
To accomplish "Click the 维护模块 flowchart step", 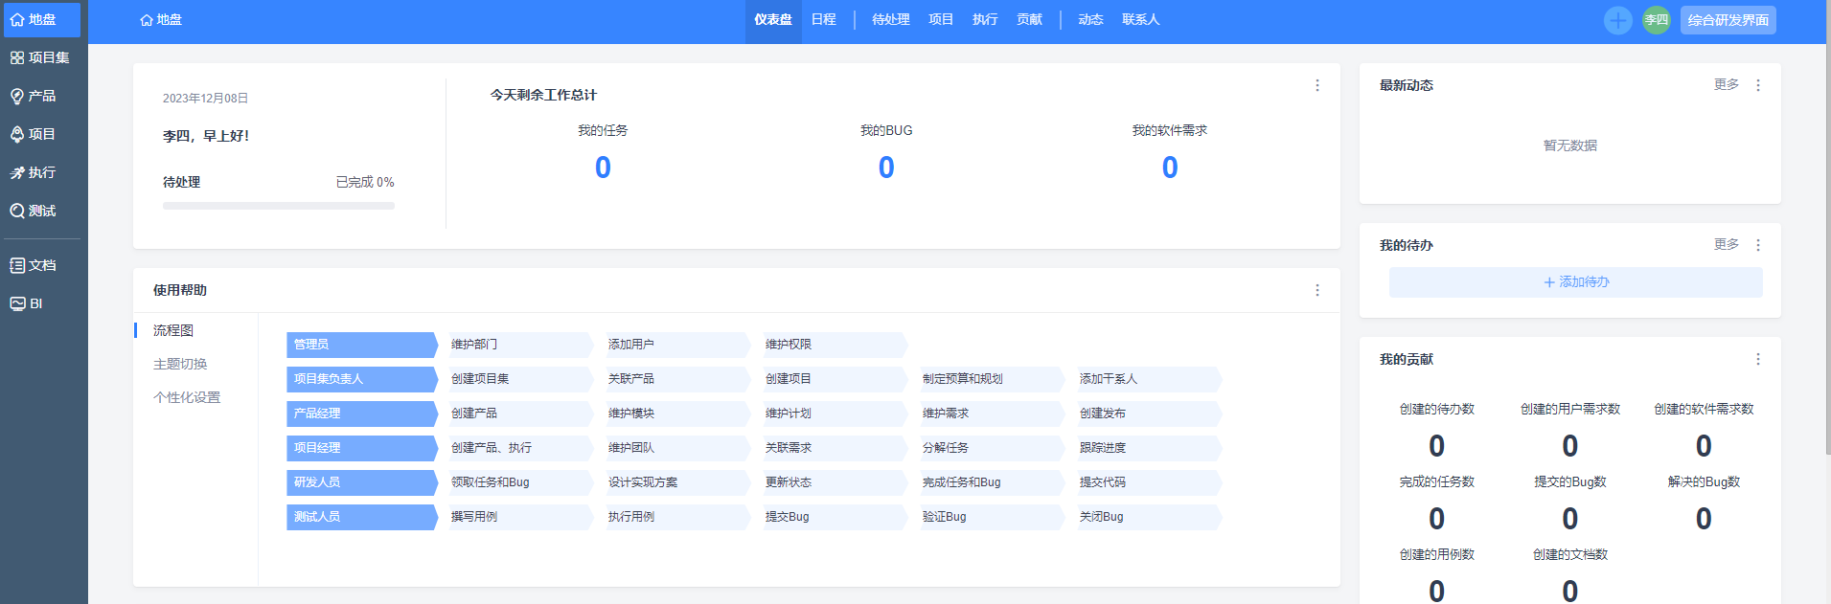I will pos(677,414).
